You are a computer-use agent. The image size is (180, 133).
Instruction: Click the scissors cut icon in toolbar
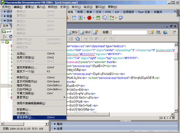click(86, 39)
